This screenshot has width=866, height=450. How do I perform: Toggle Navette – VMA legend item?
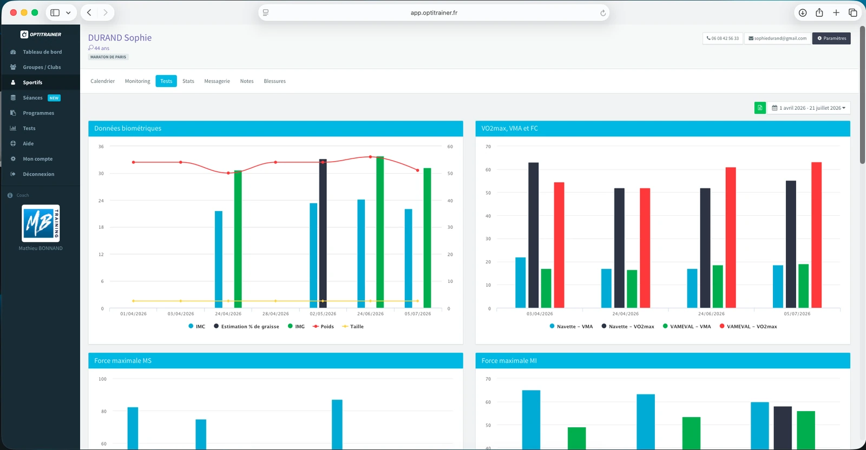(571, 326)
